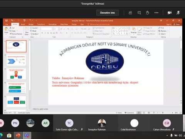Screen dimensions: 185x139
Task: Open the Slide Show tab
Action: point(64,24)
